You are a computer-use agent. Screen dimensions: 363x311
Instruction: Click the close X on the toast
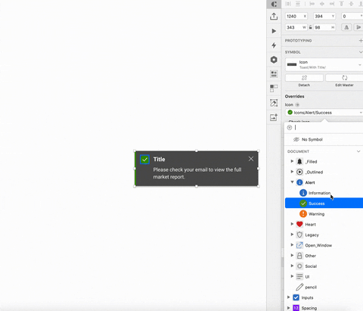pyautogui.click(x=251, y=159)
